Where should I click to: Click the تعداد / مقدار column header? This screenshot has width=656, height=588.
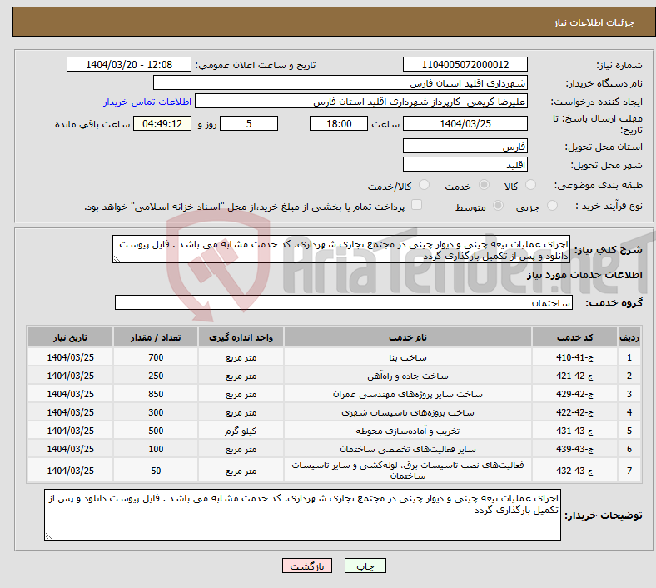click(156, 337)
